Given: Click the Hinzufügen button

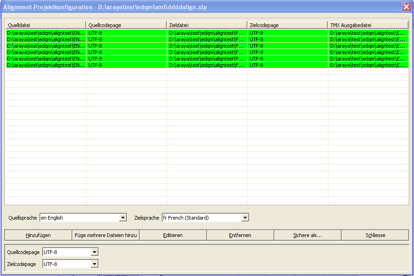Looking at the screenshot, I should 38,235.
